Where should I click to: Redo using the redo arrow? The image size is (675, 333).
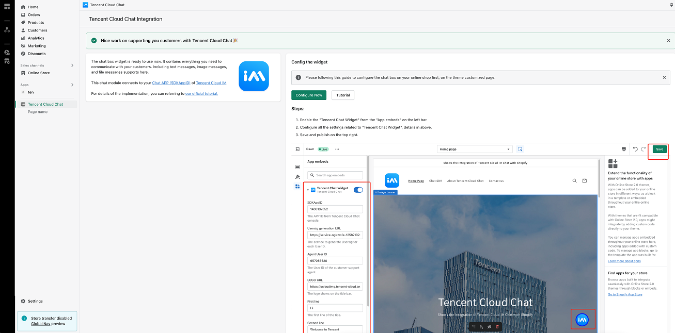tap(643, 149)
